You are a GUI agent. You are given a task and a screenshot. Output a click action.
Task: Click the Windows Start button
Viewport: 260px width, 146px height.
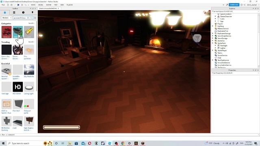[3, 143]
